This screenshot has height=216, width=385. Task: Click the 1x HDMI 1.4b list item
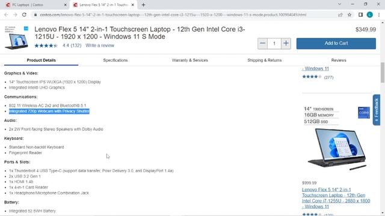click(21, 182)
